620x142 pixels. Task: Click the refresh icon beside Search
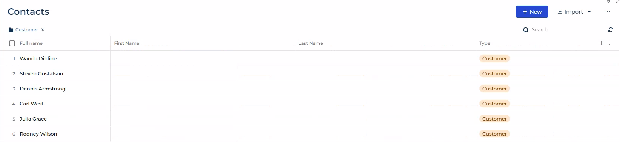pyautogui.click(x=611, y=30)
